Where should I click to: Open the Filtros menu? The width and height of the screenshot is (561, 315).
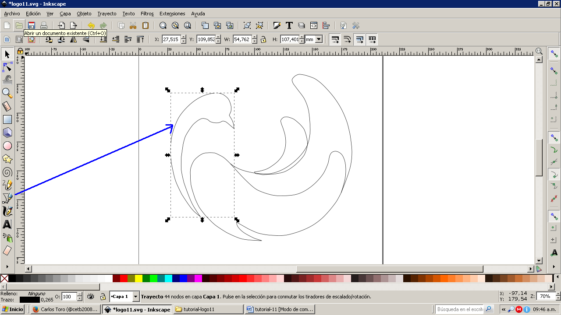(x=147, y=14)
